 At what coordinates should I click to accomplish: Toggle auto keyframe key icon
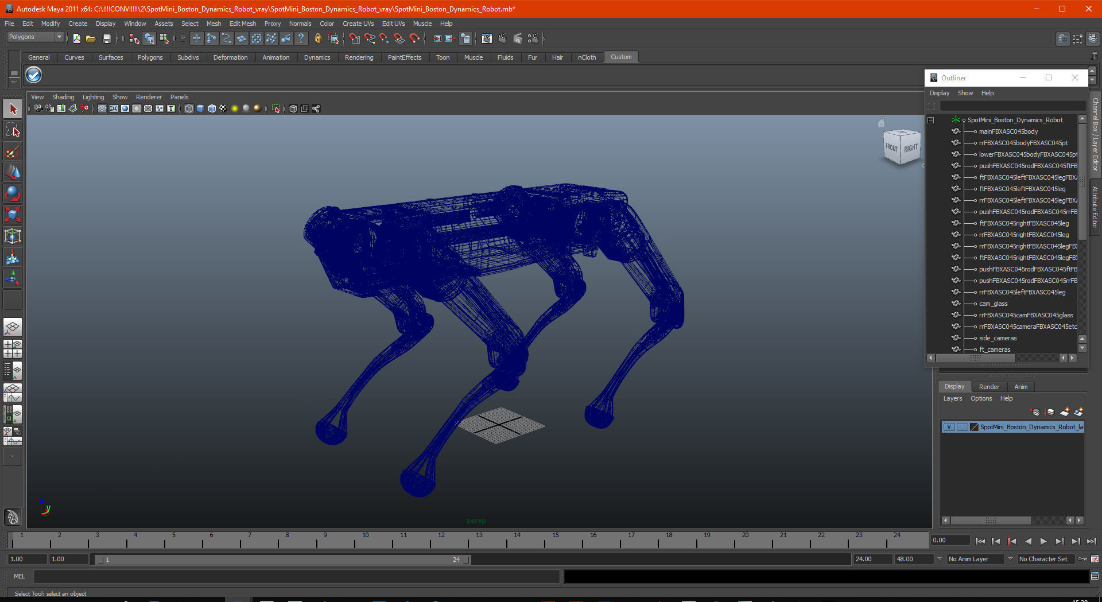point(1082,559)
